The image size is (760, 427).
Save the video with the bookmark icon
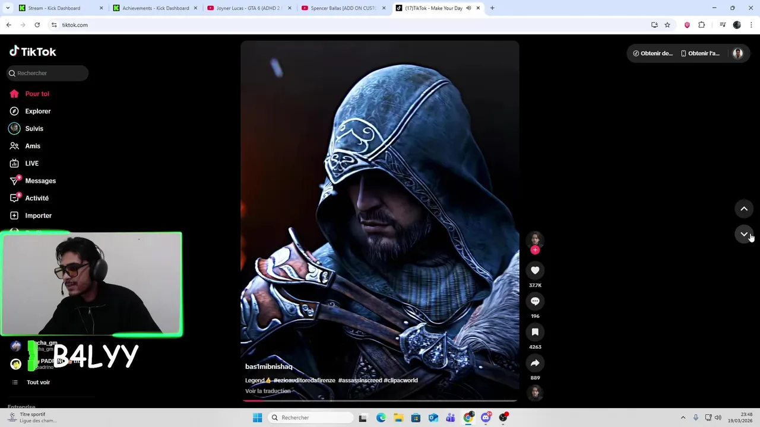click(535, 332)
